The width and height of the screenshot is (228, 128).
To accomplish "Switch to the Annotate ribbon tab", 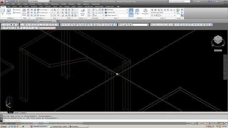I will click(48, 6).
